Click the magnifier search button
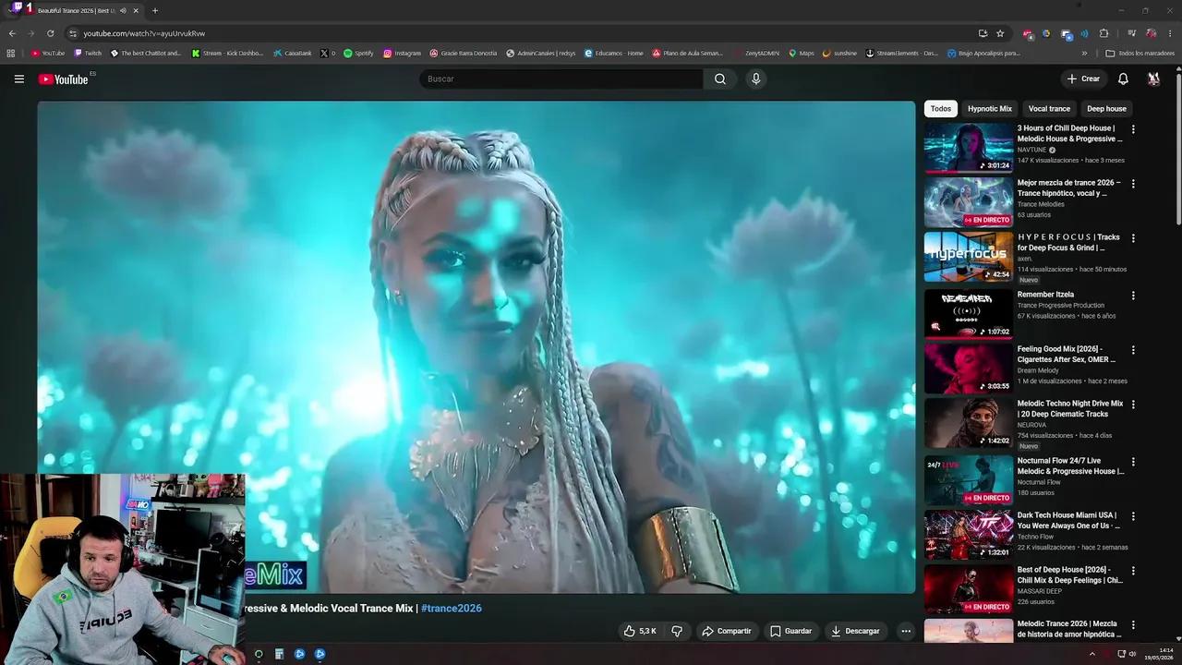1182x665 pixels. (x=720, y=79)
